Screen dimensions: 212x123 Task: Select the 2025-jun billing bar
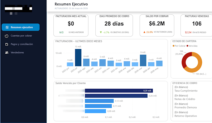click(70, 64)
